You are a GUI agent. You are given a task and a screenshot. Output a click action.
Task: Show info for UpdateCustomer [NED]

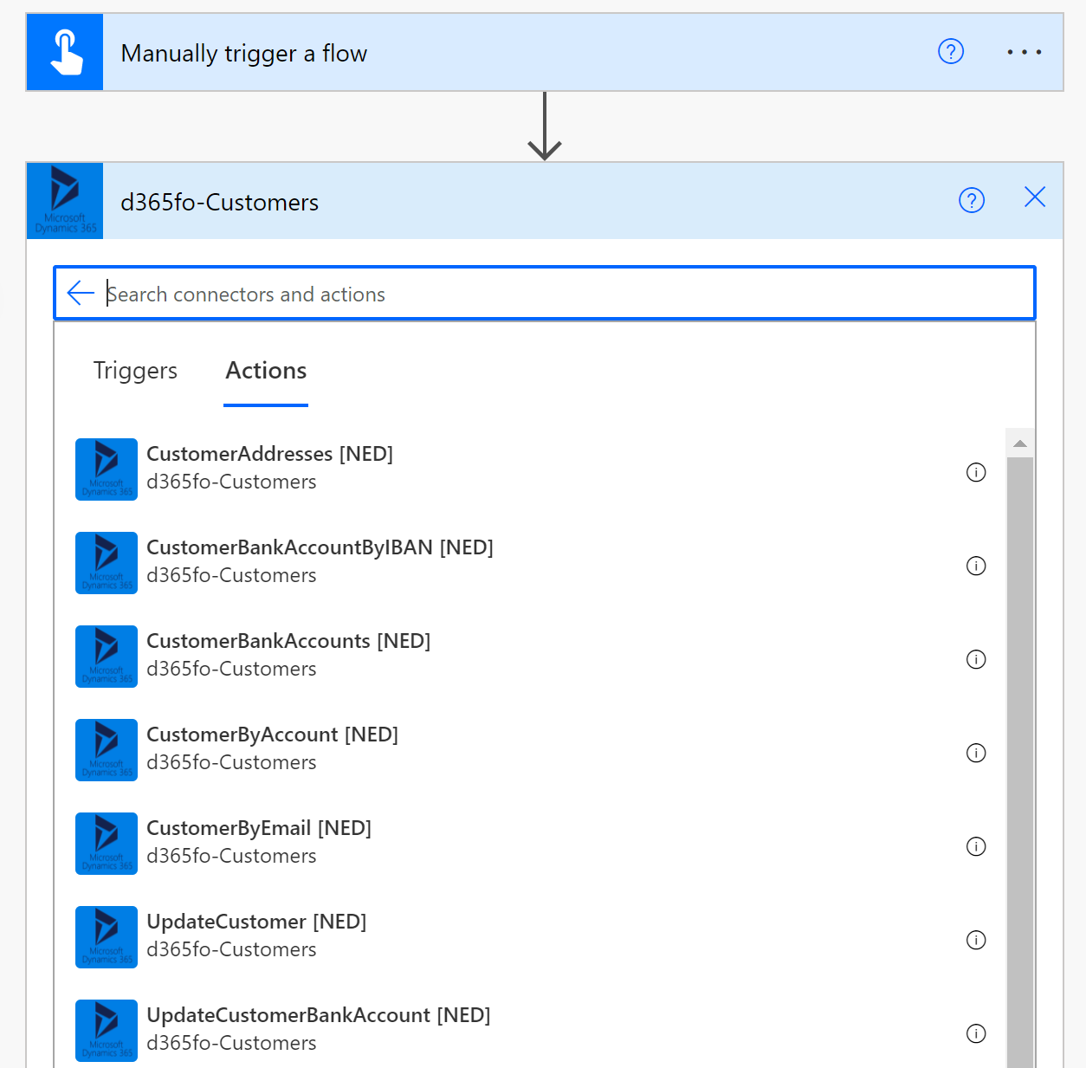[976, 940]
